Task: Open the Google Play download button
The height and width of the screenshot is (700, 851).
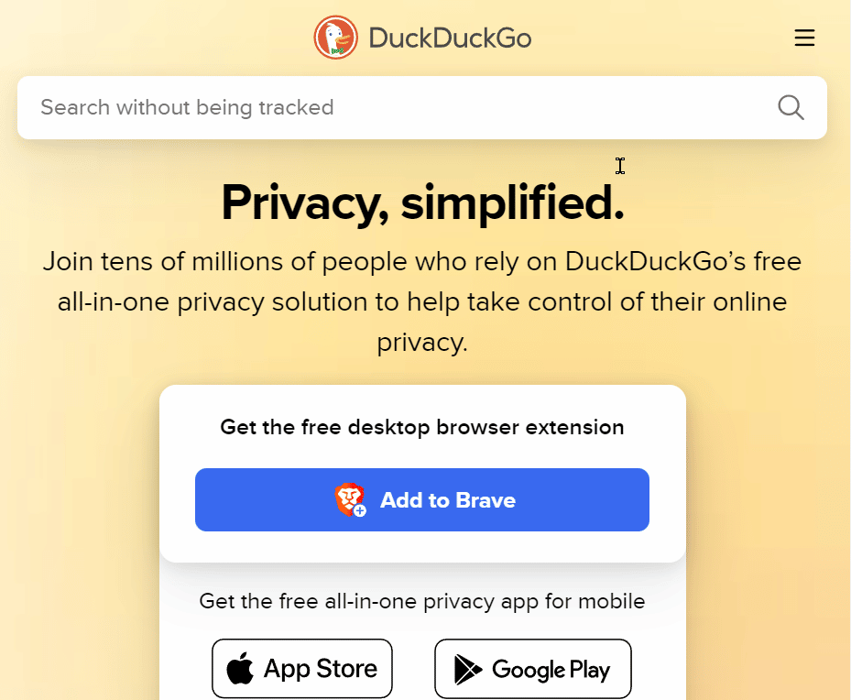Action: point(532,668)
